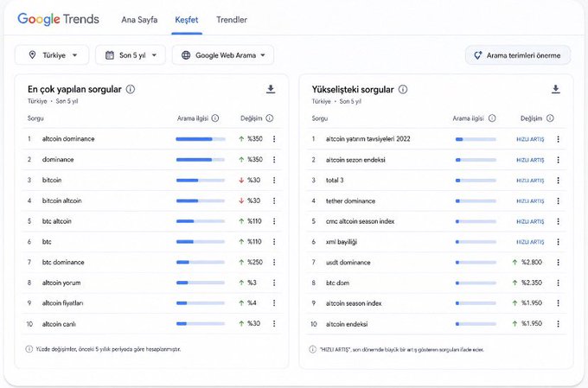The height and width of the screenshot is (388, 588).
Task: Click the altcoin dominance query
Action: [x=68, y=139]
